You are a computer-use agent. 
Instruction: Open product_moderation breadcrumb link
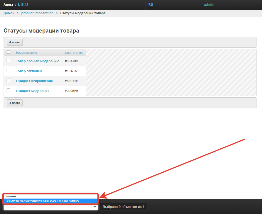(x=37, y=13)
